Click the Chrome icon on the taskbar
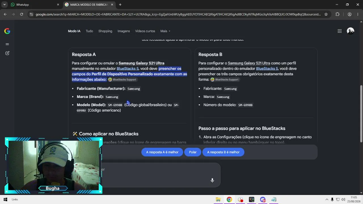The height and width of the screenshot is (204, 363). click(x=229, y=199)
